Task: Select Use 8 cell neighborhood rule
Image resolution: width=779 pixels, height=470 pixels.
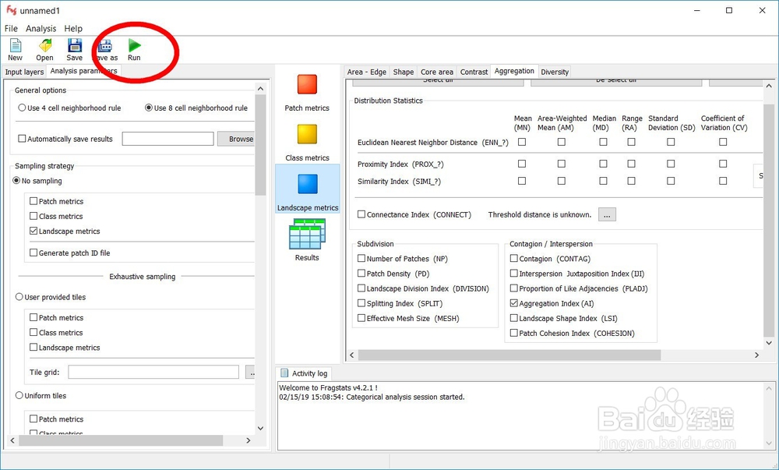Action: 149,108
